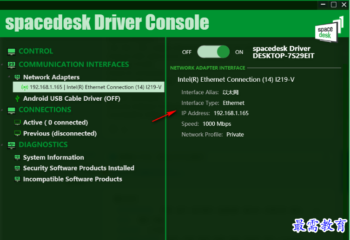Click the USB icon beside Android USB Cable Driver

coord(17,98)
